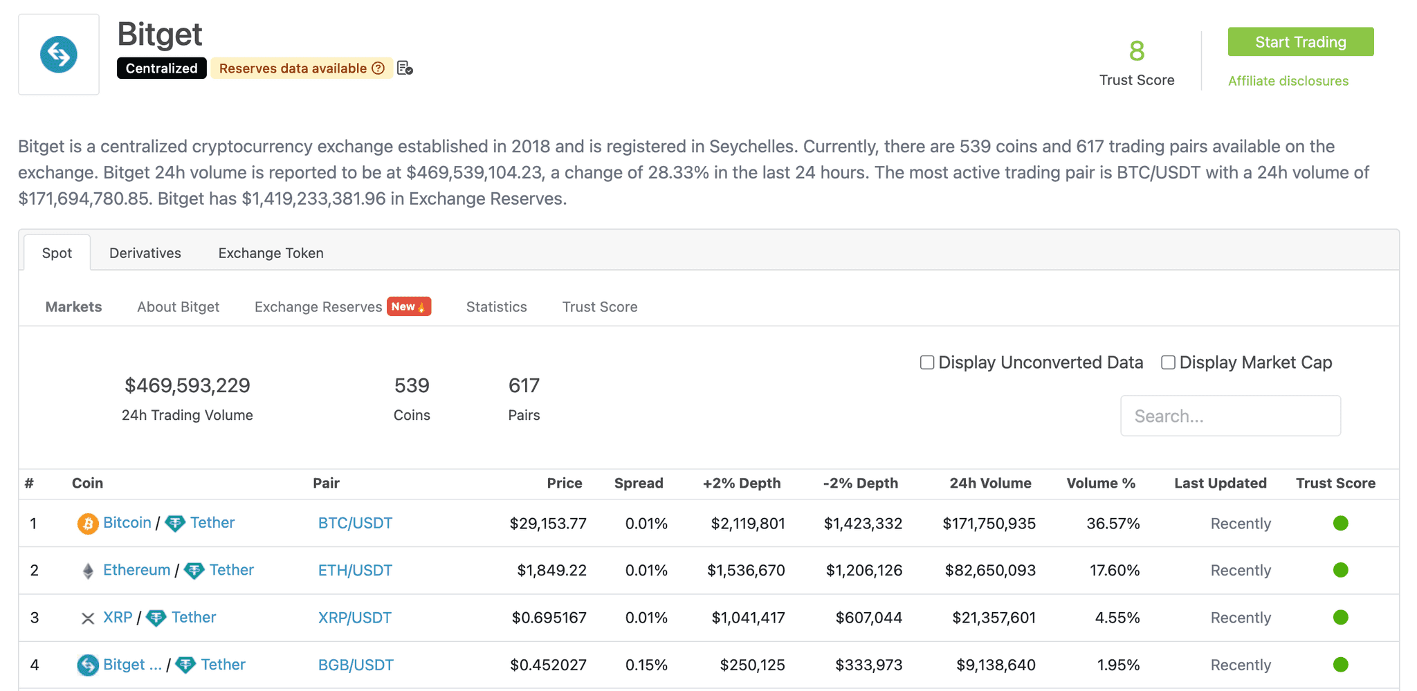Open the Reserves data available help tooltip

pyautogui.click(x=378, y=68)
